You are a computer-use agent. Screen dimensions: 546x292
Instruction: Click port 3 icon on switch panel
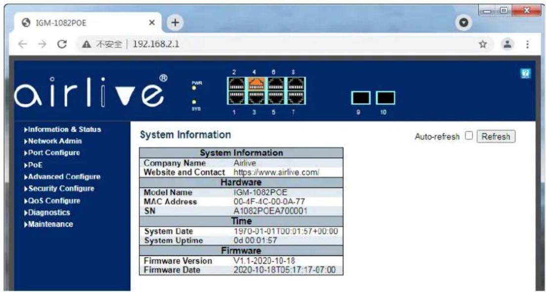coord(257,97)
